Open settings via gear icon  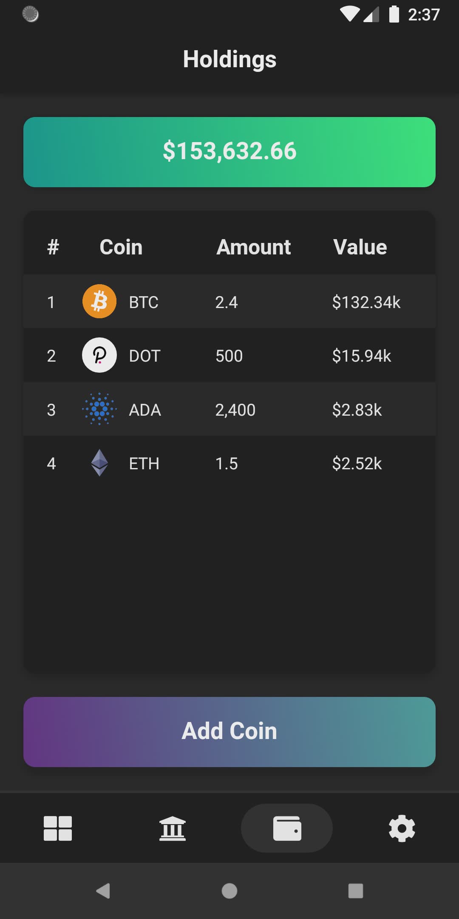[402, 828]
